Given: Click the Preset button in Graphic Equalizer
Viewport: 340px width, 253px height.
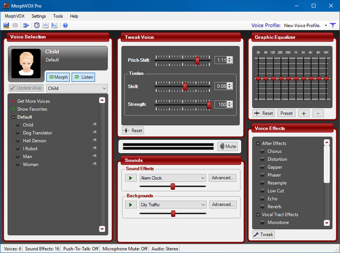Looking at the screenshot, I should tap(286, 113).
